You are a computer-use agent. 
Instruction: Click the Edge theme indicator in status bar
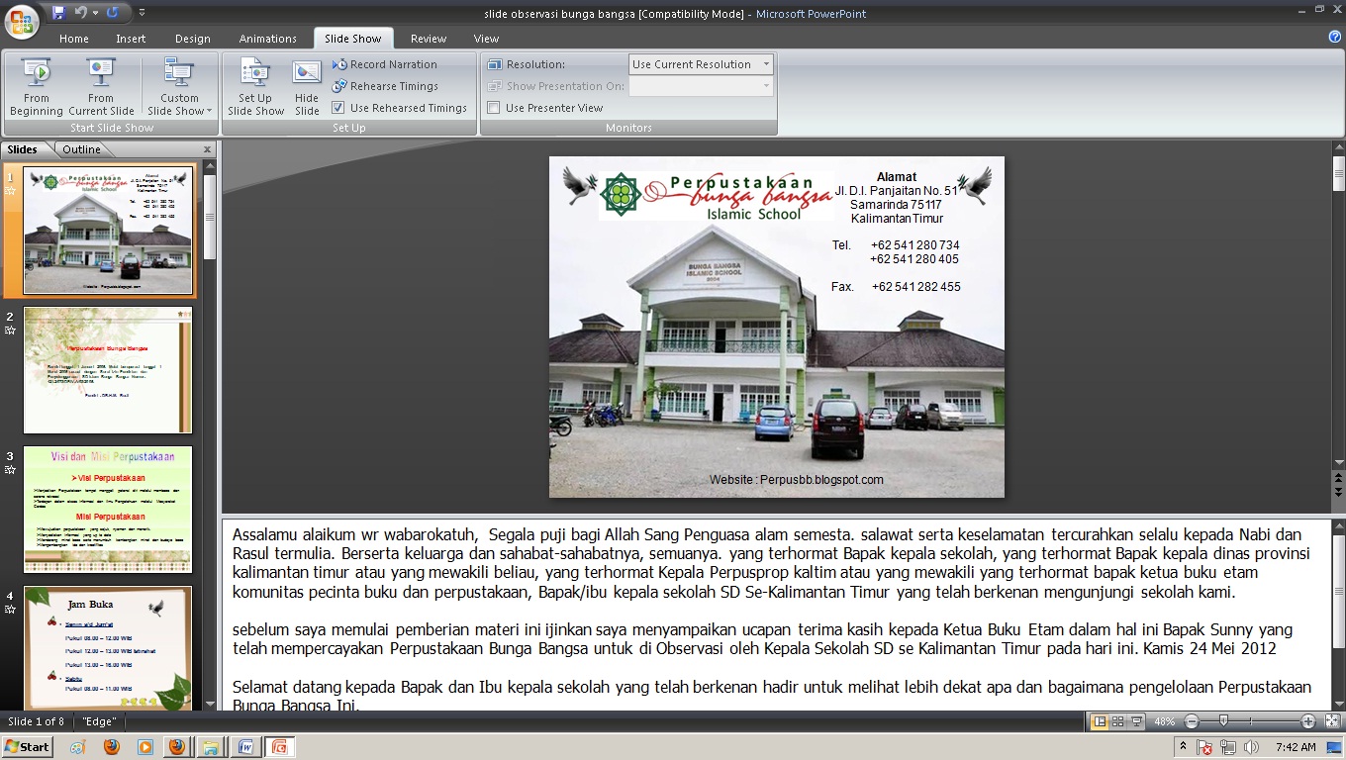point(99,721)
